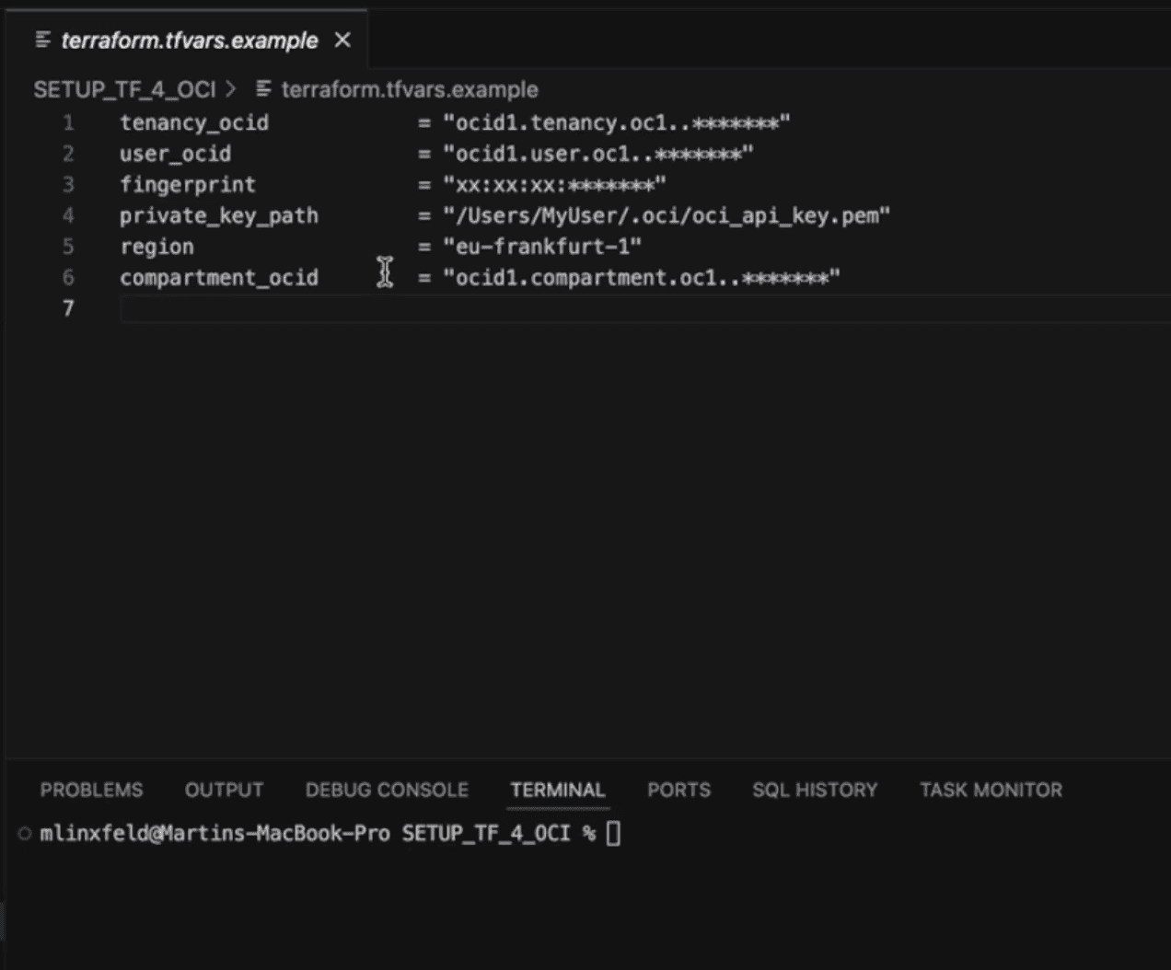This screenshot has height=970, width=1171.
Task: Click the breadcrumb file icon
Action: pos(264,89)
